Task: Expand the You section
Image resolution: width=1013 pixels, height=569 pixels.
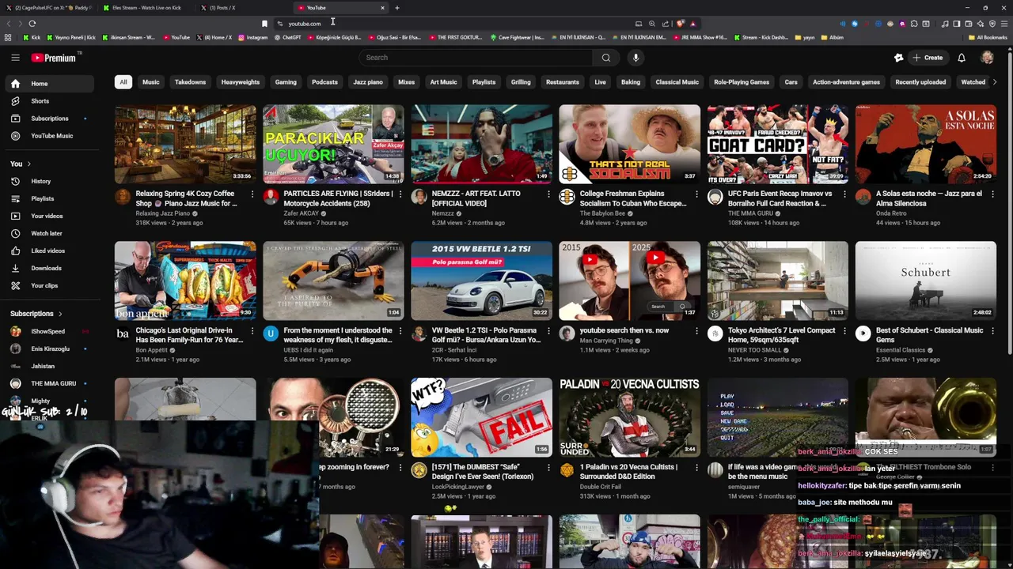Action: pos(20,164)
